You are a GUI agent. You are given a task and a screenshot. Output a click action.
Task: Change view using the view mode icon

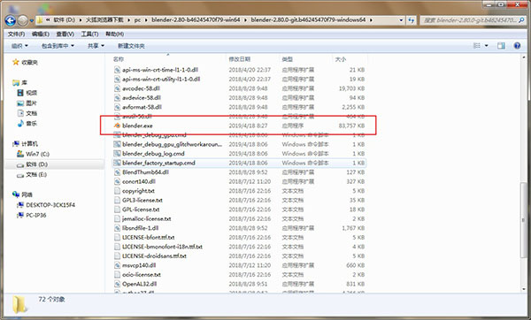click(477, 46)
